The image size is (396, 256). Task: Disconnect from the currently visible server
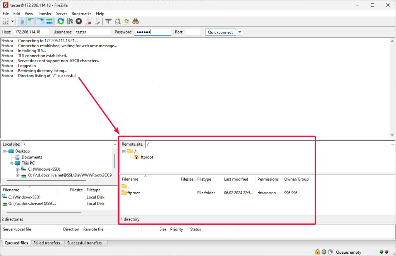pos(88,21)
